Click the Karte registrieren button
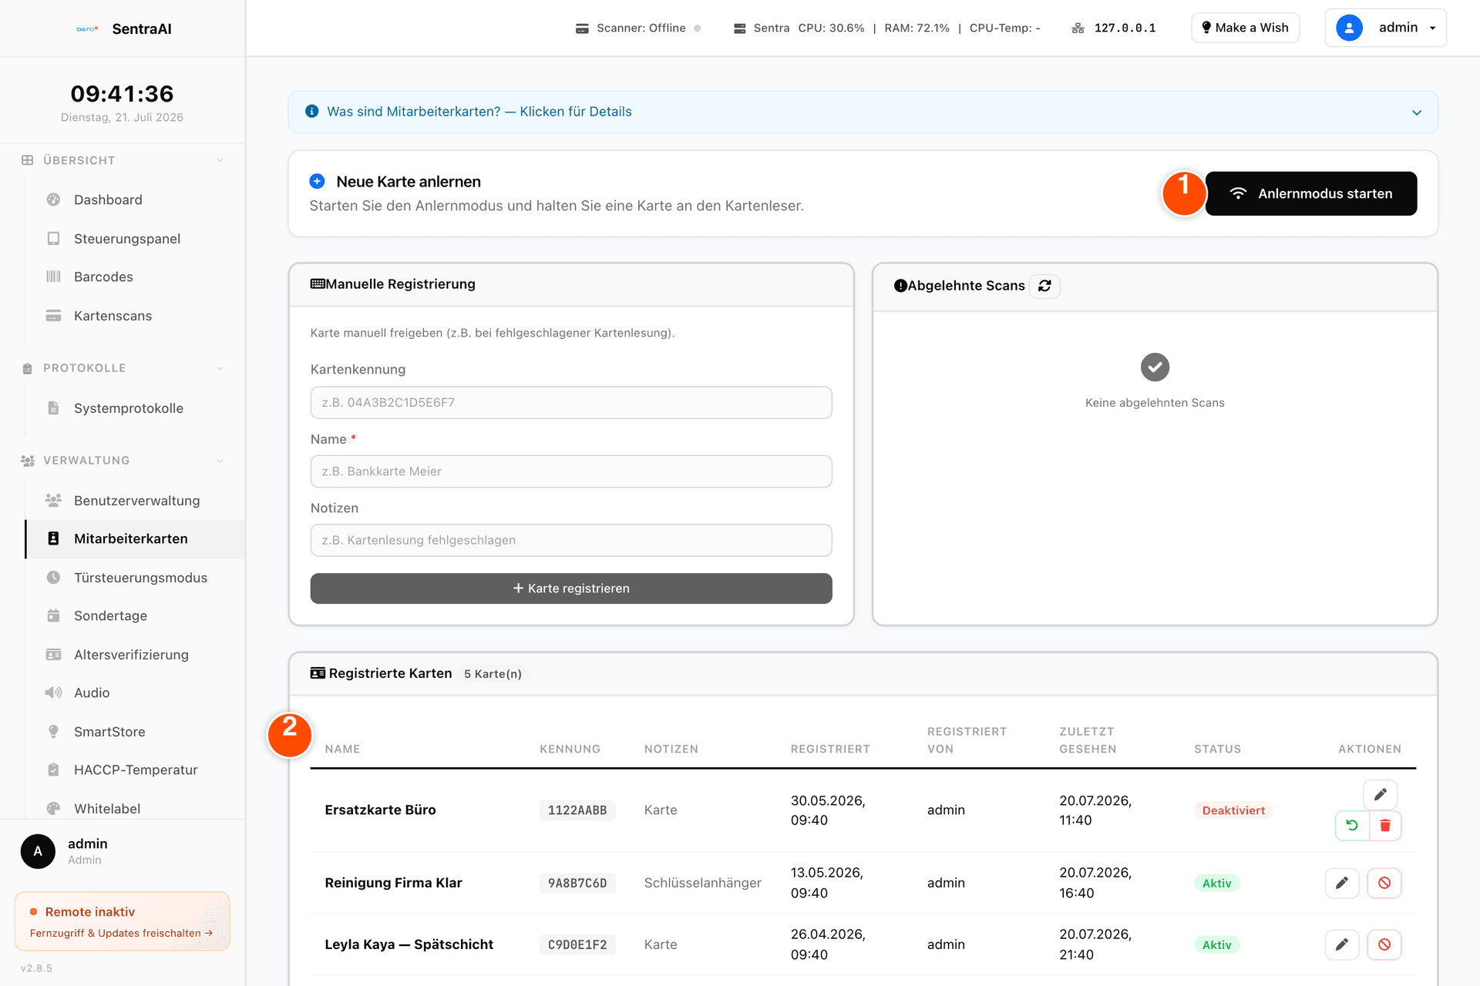This screenshot has height=986, width=1480. [571, 589]
